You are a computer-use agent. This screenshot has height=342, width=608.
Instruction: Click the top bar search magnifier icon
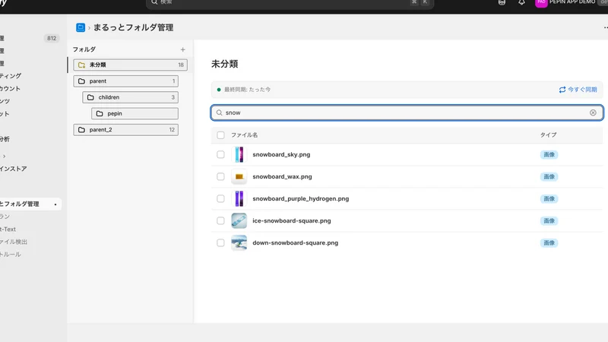154,2
